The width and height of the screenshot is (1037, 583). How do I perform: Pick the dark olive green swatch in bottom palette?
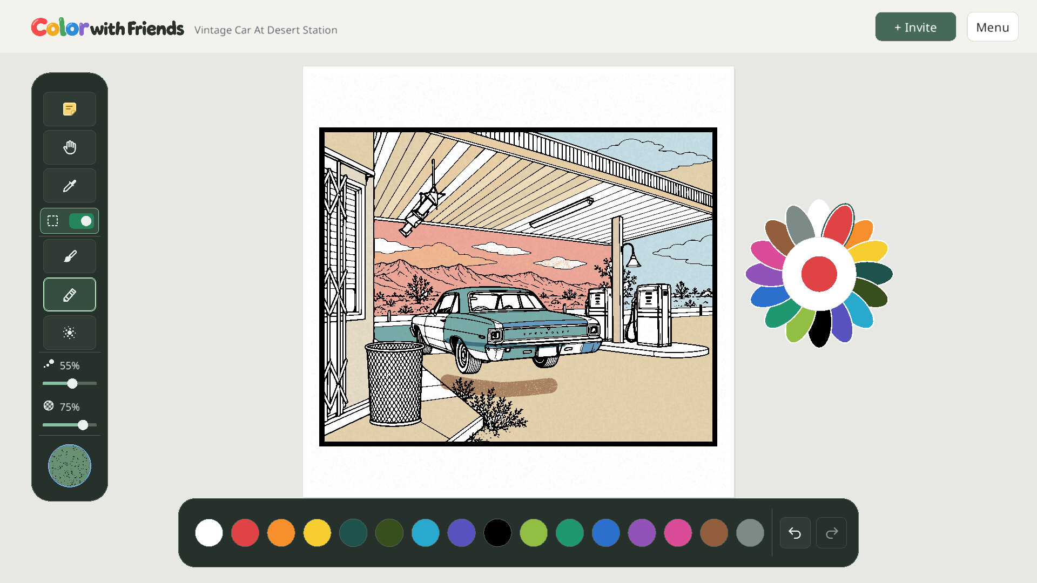(389, 533)
